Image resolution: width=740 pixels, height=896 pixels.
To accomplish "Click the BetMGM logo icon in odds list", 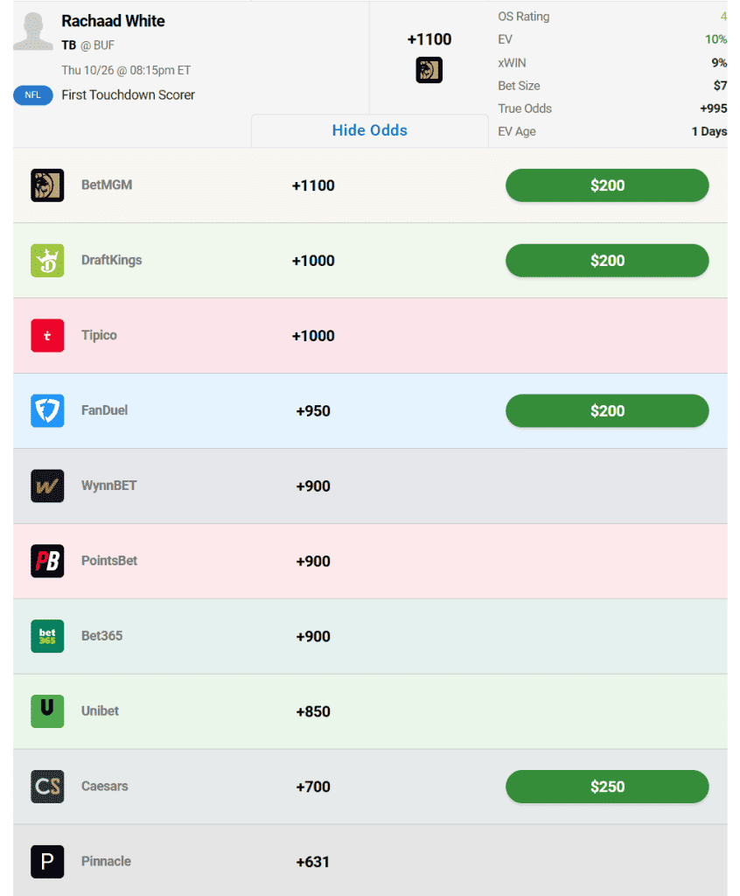I will (47, 185).
